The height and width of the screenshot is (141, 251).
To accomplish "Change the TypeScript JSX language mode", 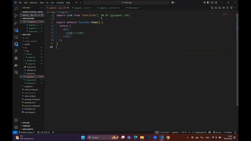I will pyautogui.click(x=201, y=132).
